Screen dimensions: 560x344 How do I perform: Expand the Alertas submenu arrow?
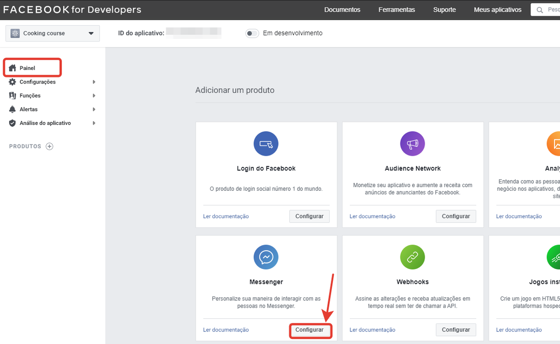coord(94,110)
